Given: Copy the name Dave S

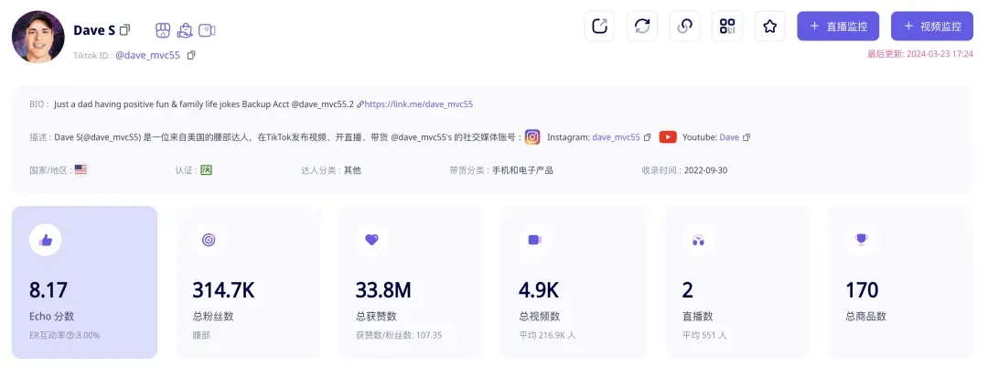Looking at the screenshot, I should 125,30.
